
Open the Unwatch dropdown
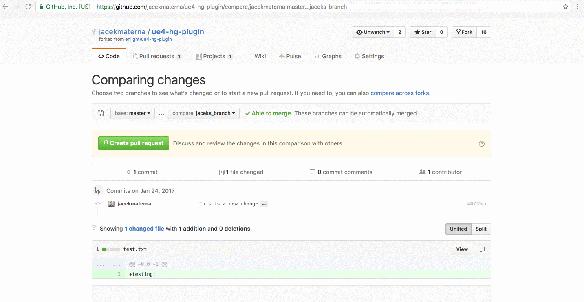point(373,32)
